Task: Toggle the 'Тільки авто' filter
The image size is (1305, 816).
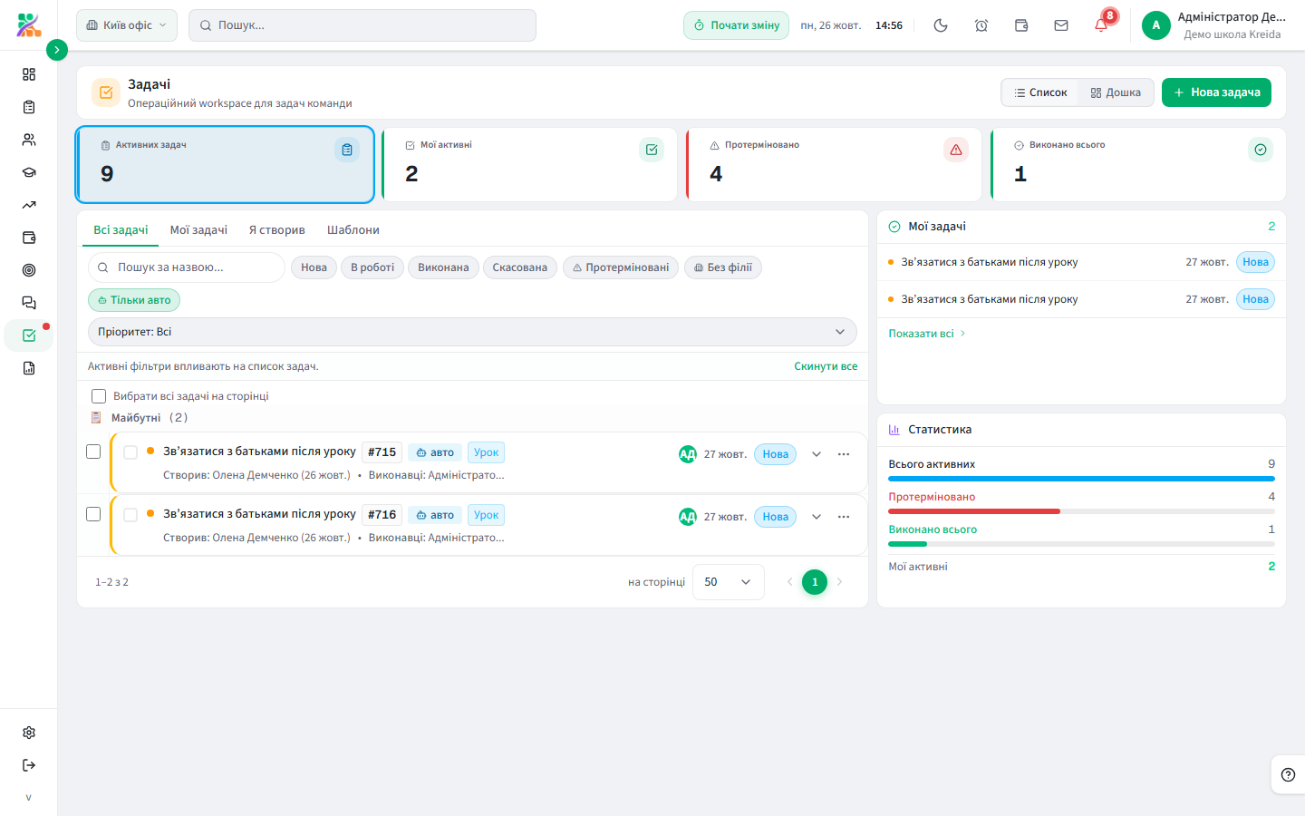Action: [134, 300]
